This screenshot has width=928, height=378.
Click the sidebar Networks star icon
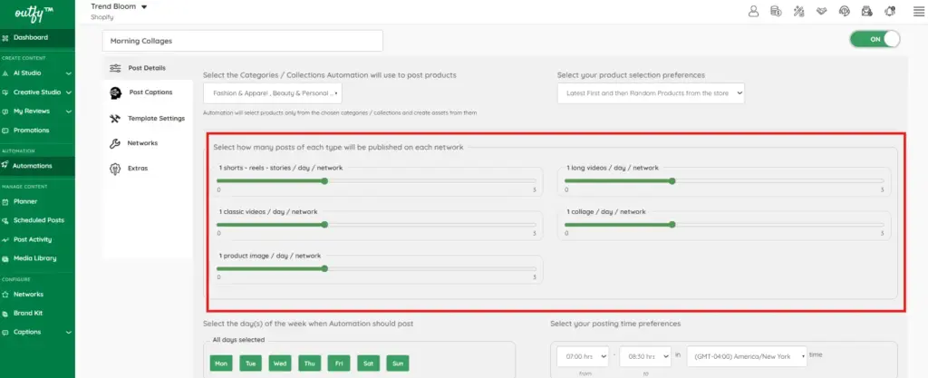pos(6,294)
